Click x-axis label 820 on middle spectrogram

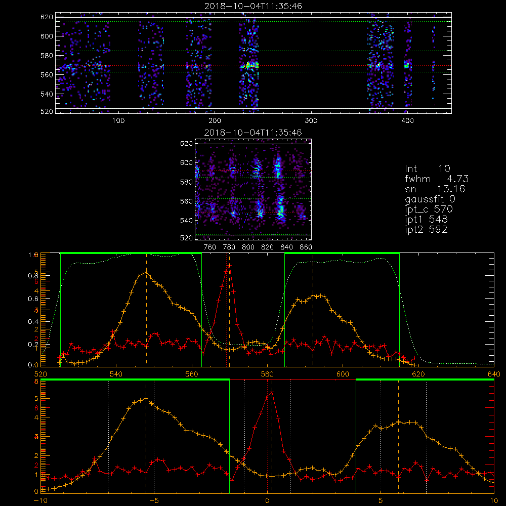coord(268,247)
